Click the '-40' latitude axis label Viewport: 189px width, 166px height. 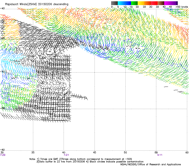(x=2, y=8)
